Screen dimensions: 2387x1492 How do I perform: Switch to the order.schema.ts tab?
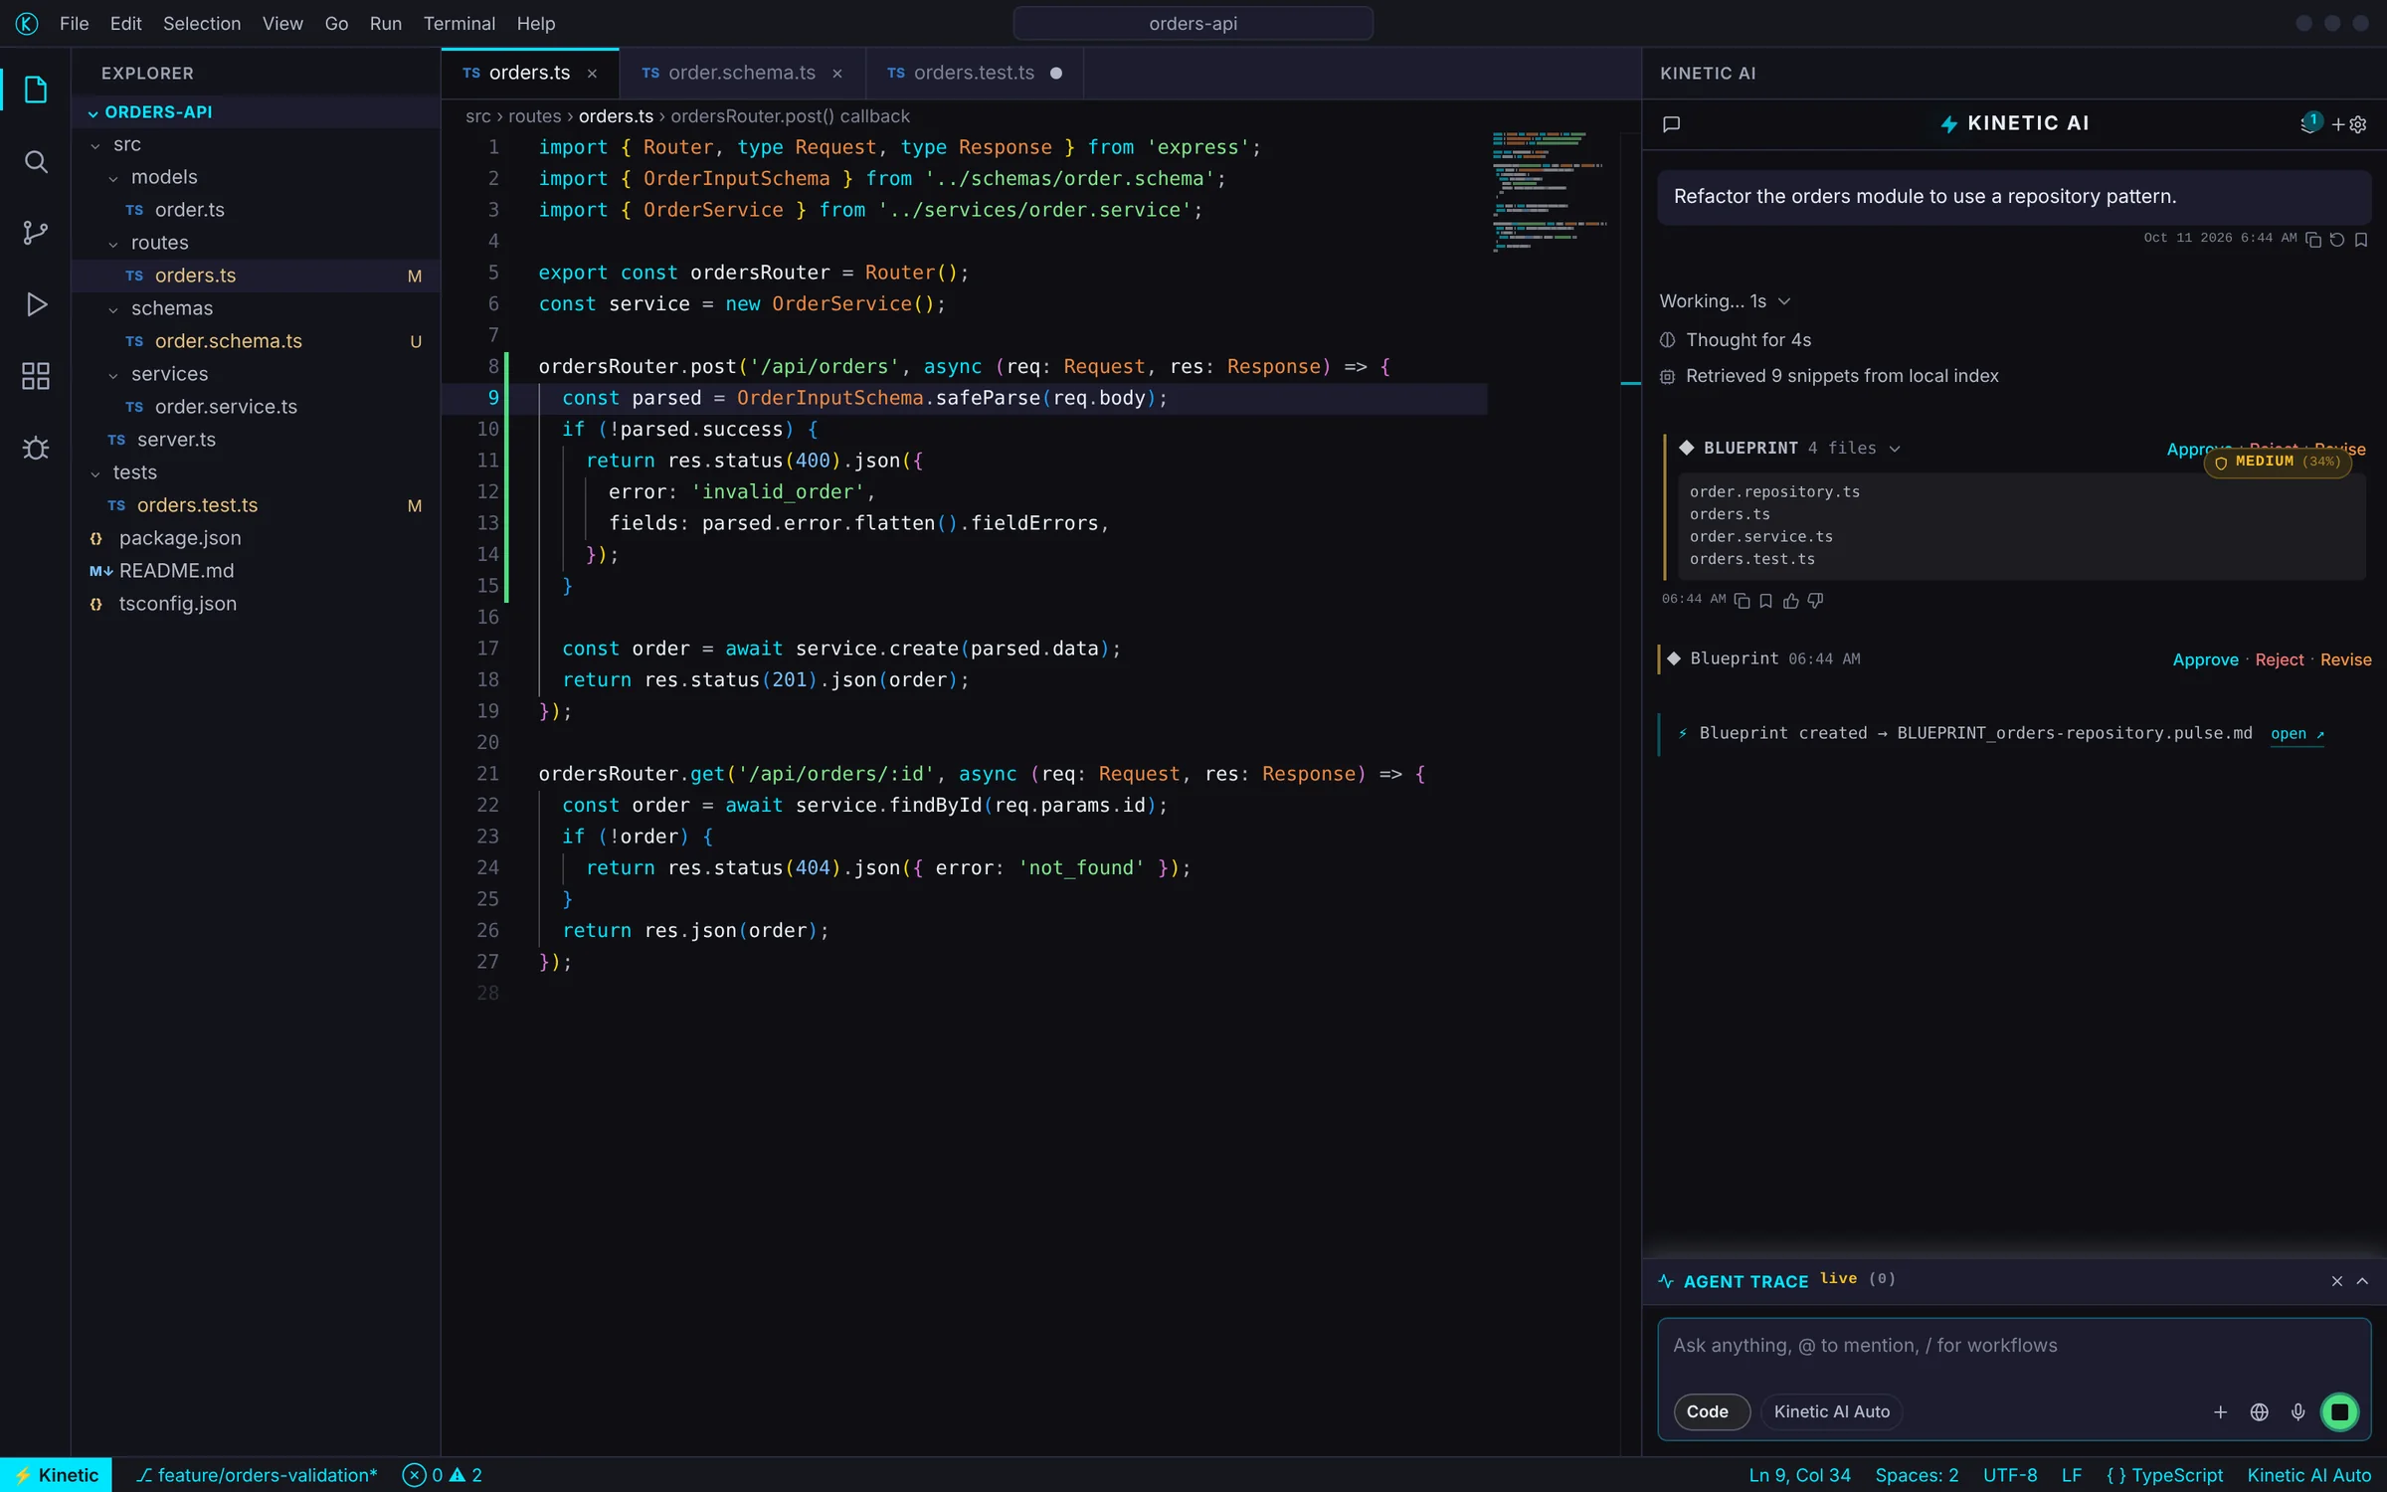click(x=742, y=73)
